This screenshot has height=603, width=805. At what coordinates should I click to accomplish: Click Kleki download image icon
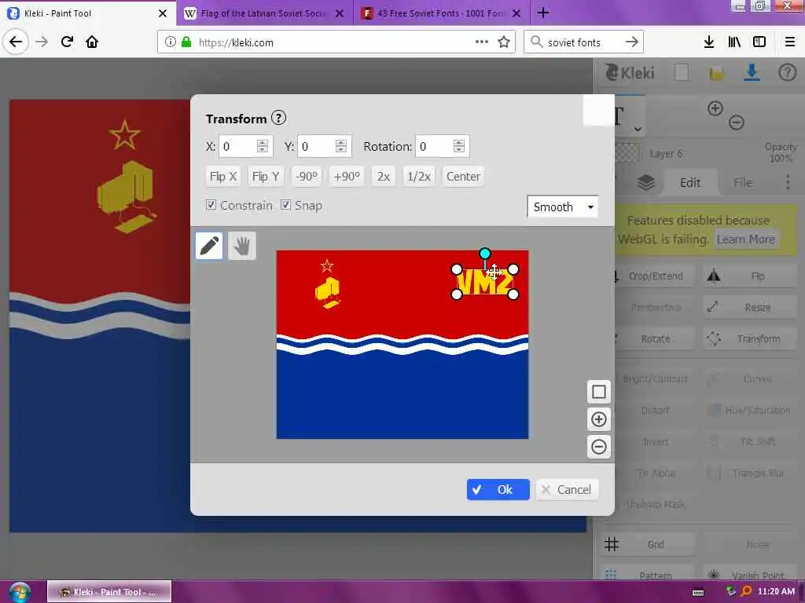pos(752,72)
